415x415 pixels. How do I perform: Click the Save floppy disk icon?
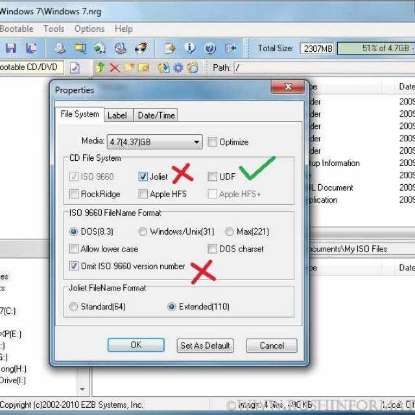point(11,49)
